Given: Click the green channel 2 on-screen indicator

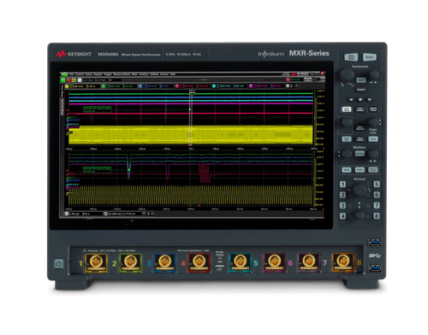Looking at the screenshot, I should pyautogui.click(x=104, y=86).
